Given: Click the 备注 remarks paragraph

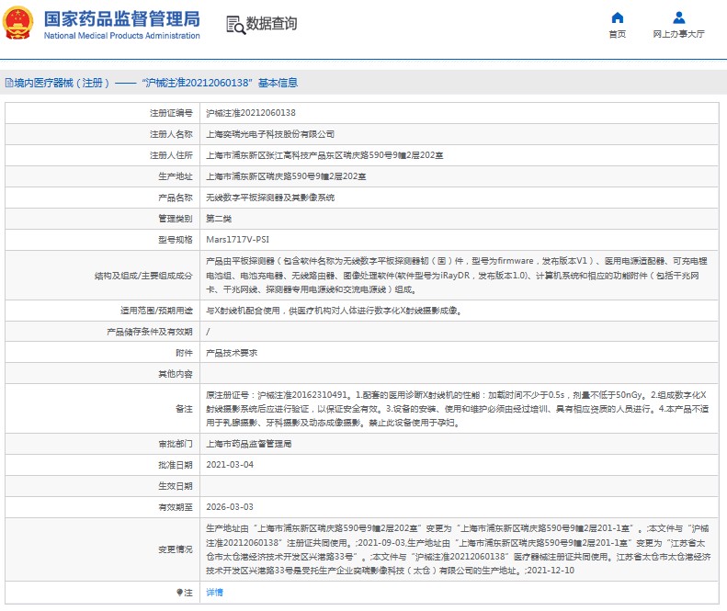Looking at the screenshot, I should click(x=457, y=409).
